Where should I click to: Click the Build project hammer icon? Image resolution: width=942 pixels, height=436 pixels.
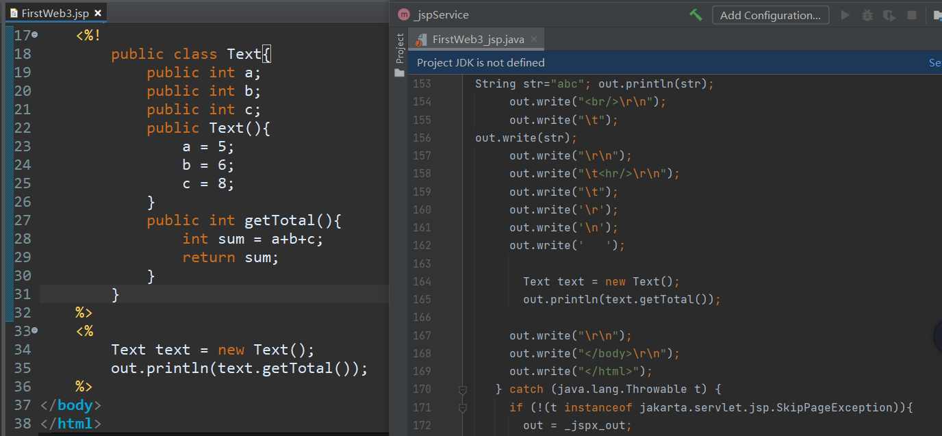696,15
